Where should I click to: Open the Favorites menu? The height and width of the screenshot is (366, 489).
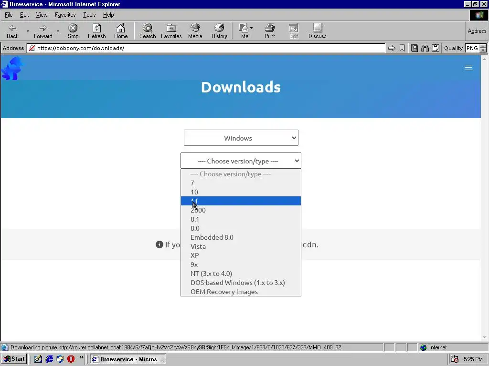point(65,15)
